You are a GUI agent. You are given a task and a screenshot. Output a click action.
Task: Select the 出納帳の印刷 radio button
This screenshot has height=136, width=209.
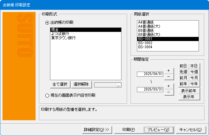coord(48,22)
